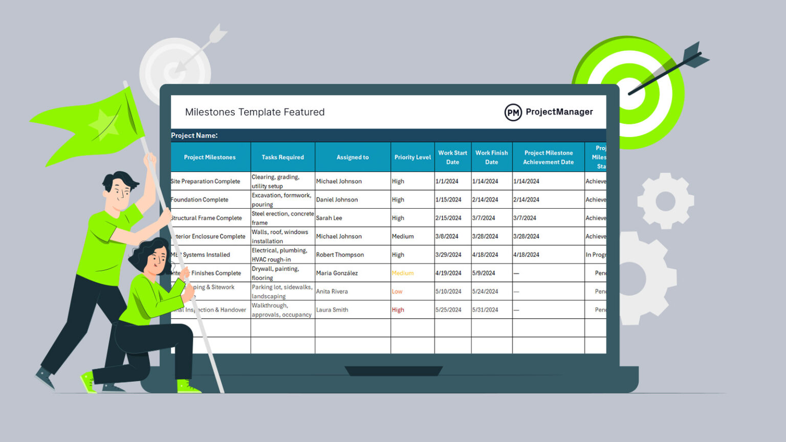Mark Site Preparation Complete milestone as done
The image size is (786, 442).
pos(206,181)
